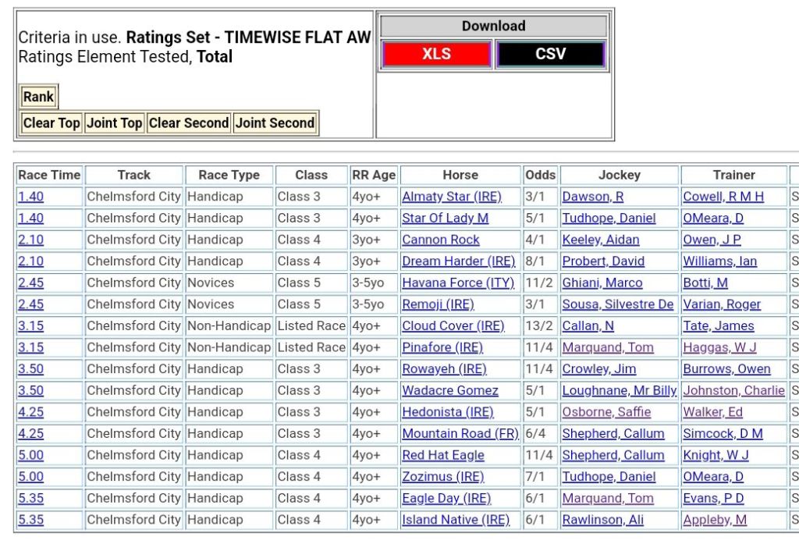View jockey Osborne, Saffie

click(605, 412)
